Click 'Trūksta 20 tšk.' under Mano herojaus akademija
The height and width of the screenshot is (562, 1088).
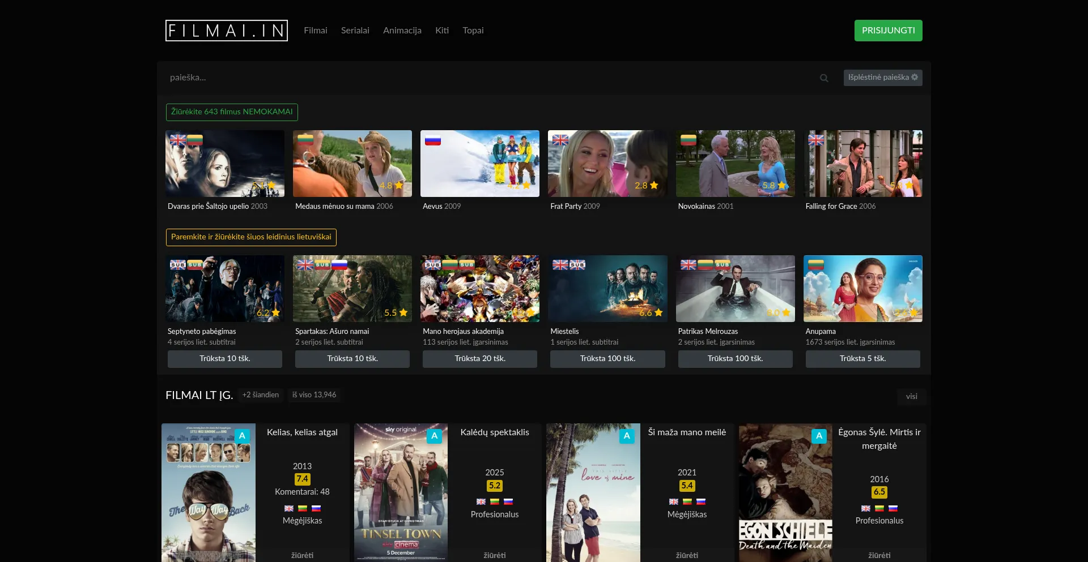pyautogui.click(x=480, y=359)
